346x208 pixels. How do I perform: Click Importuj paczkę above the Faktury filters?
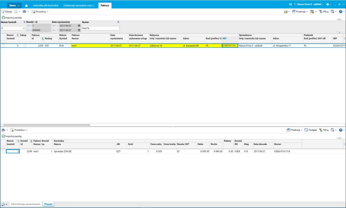click(x=12, y=18)
